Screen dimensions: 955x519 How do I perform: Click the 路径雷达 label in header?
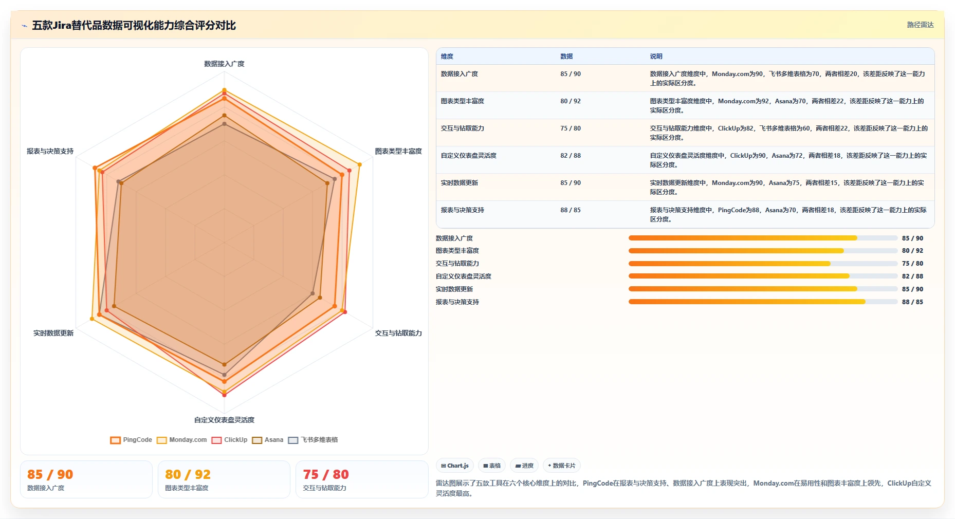point(920,25)
